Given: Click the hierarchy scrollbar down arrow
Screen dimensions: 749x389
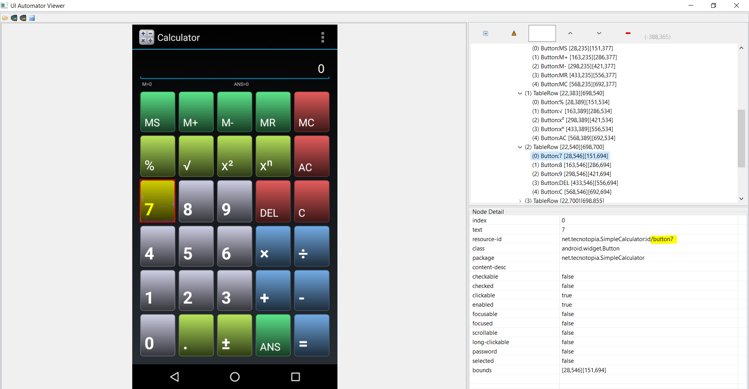Looking at the screenshot, I should click(741, 199).
